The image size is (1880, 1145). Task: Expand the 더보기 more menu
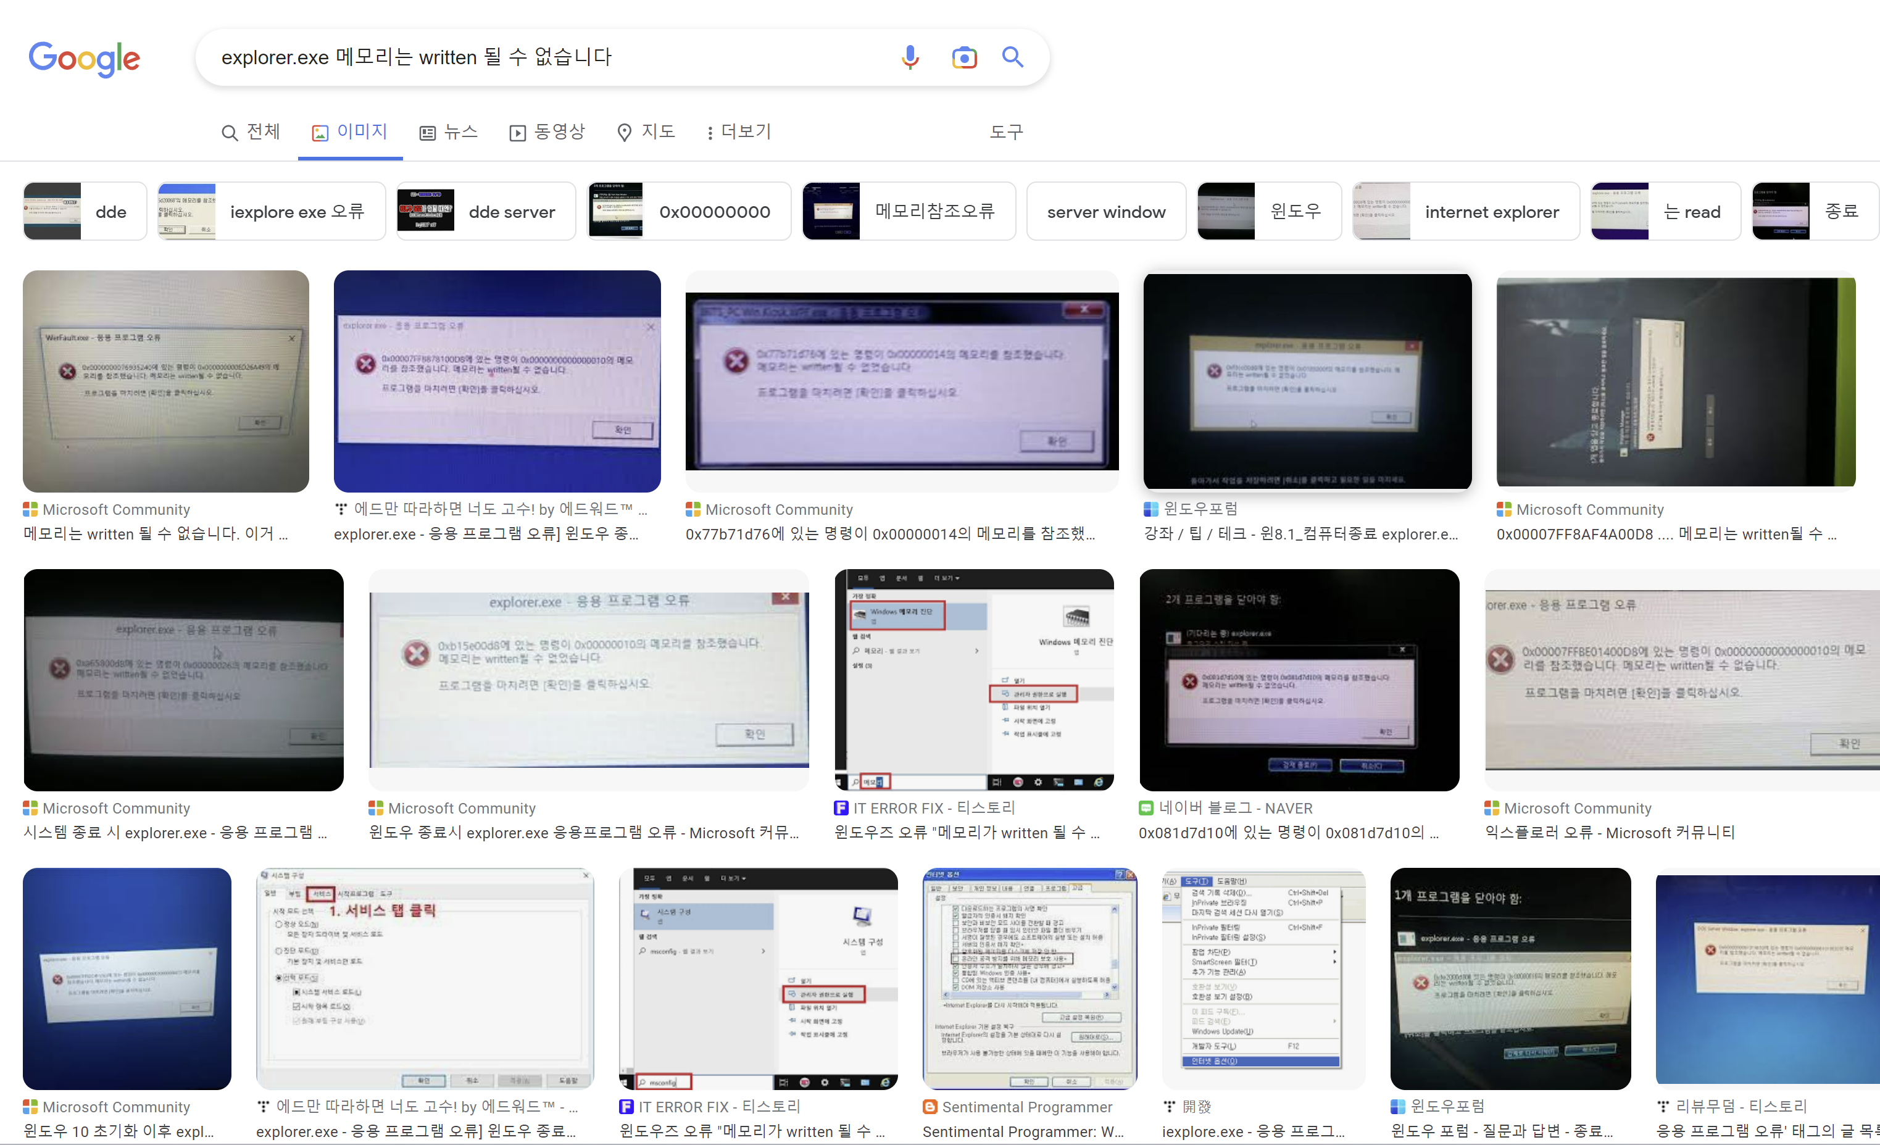[738, 132]
